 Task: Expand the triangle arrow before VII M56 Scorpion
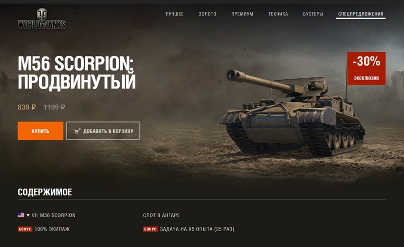(x=28, y=215)
